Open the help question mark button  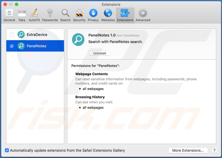pos(214,150)
